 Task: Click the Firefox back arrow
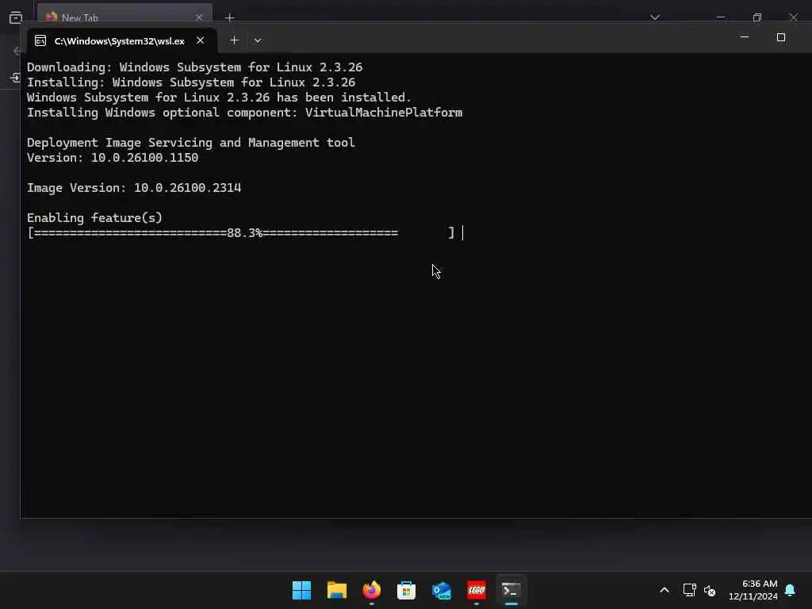17,51
